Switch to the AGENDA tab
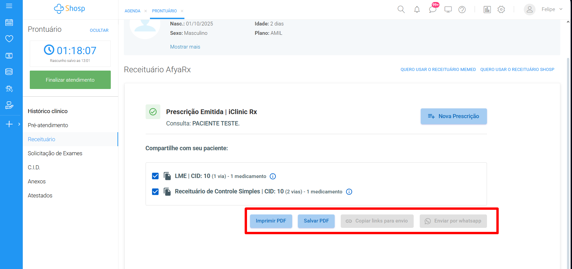Screen dimensions: 572x269 [133, 11]
